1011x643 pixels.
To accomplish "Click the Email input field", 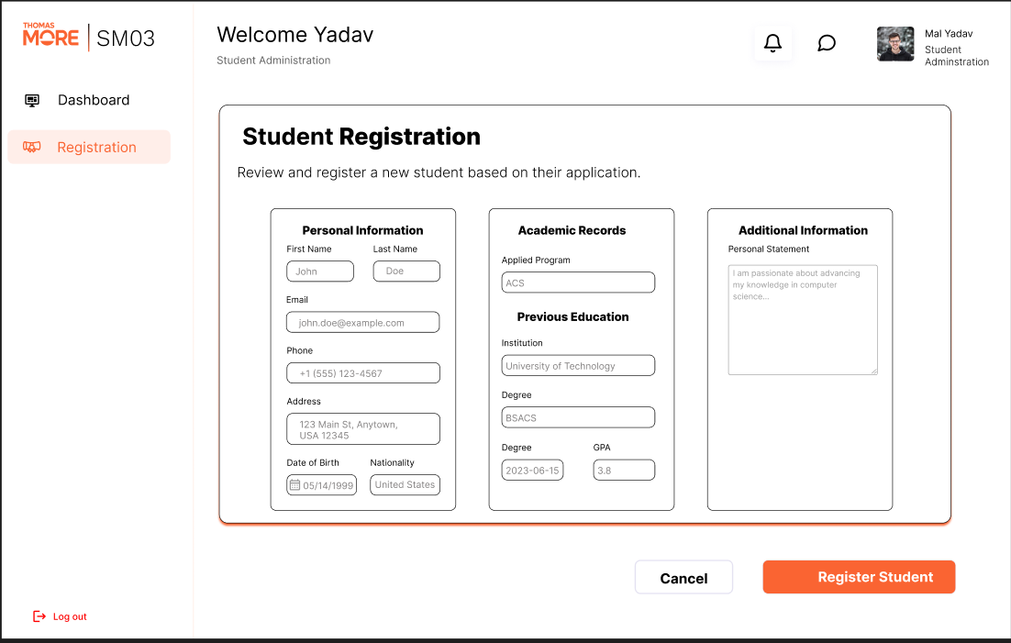I will pos(363,322).
